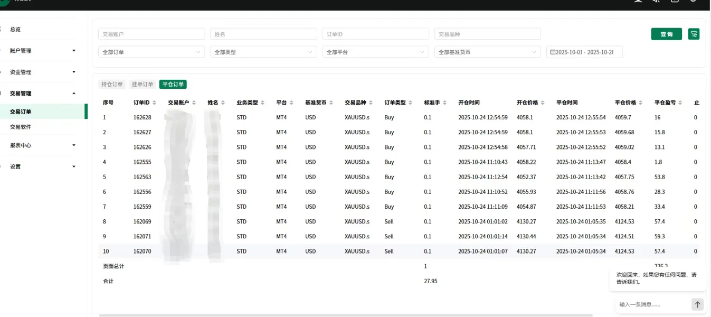Open 交易软件 in the sidebar
Image resolution: width=711 pixels, height=317 pixels.
click(x=21, y=127)
